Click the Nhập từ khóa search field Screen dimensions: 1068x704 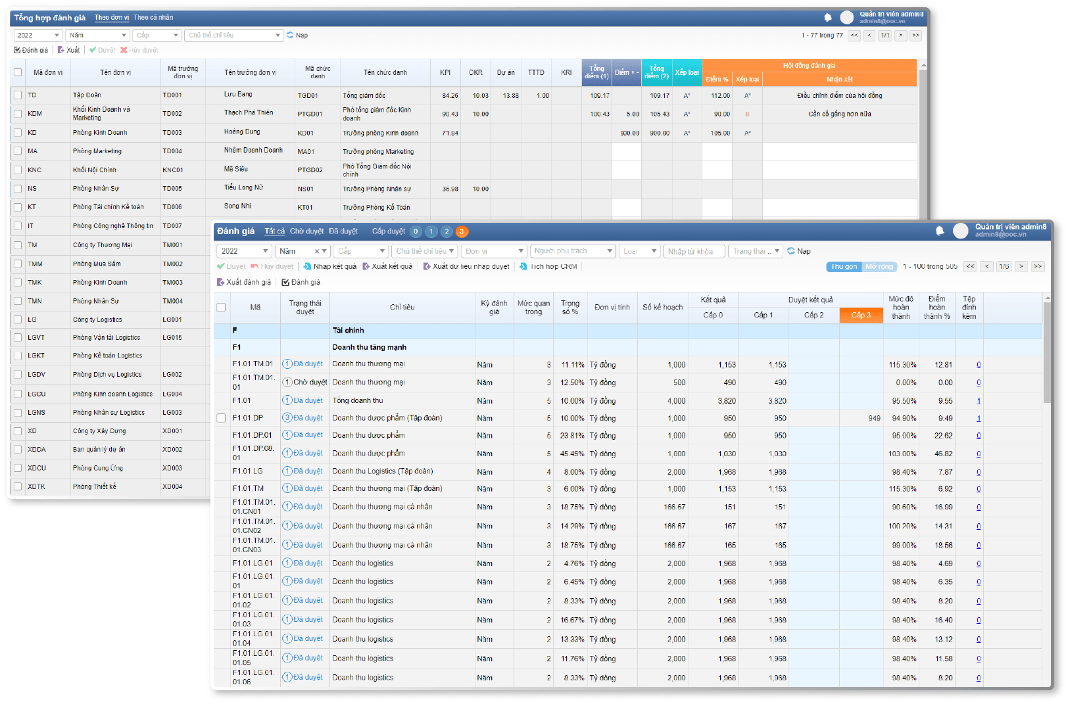click(x=694, y=251)
